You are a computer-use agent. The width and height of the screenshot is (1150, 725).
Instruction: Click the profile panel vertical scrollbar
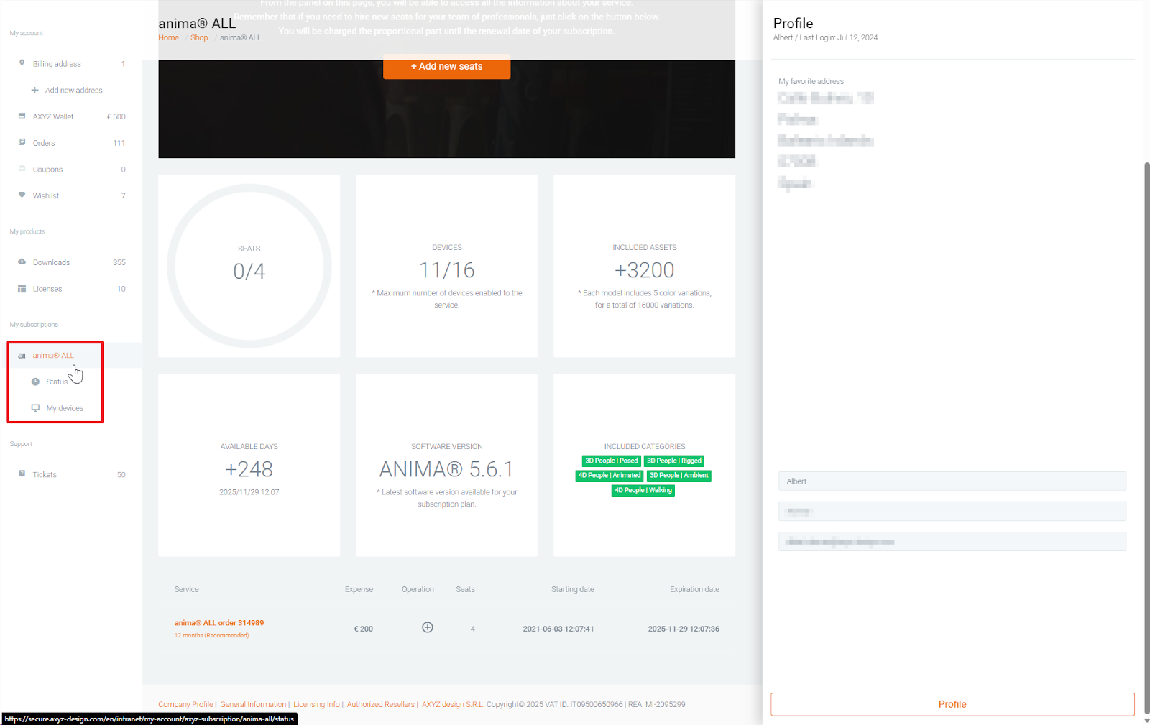(1146, 431)
